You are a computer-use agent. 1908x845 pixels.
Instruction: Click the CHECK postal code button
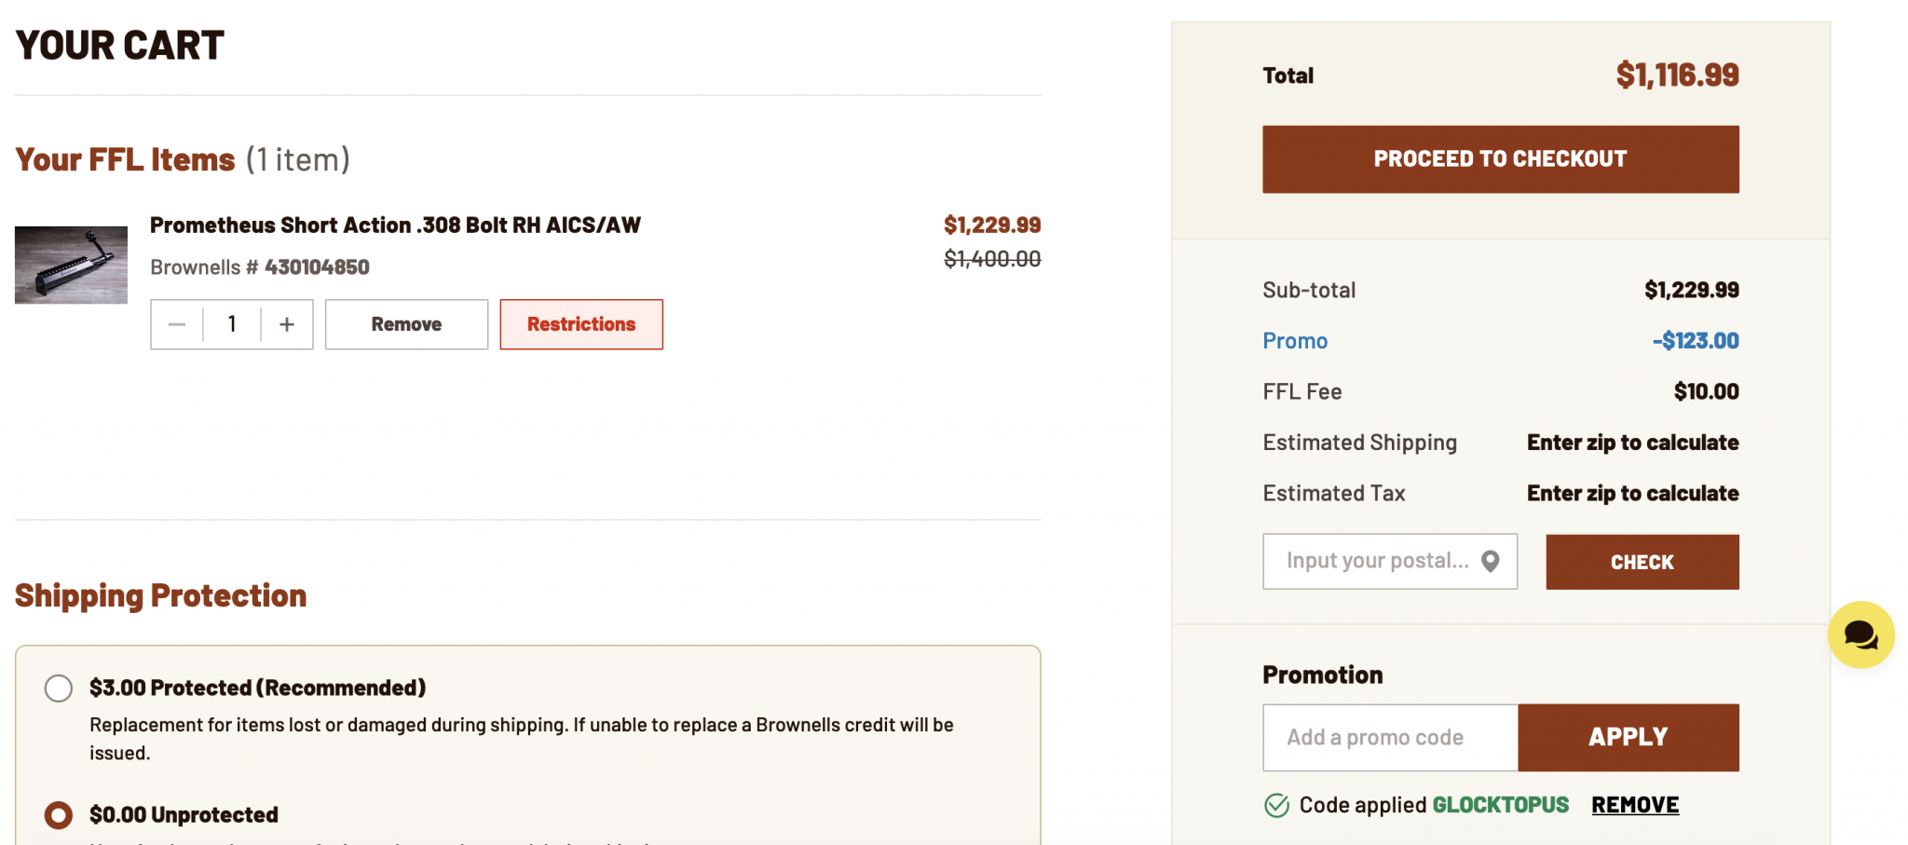pos(1642,562)
